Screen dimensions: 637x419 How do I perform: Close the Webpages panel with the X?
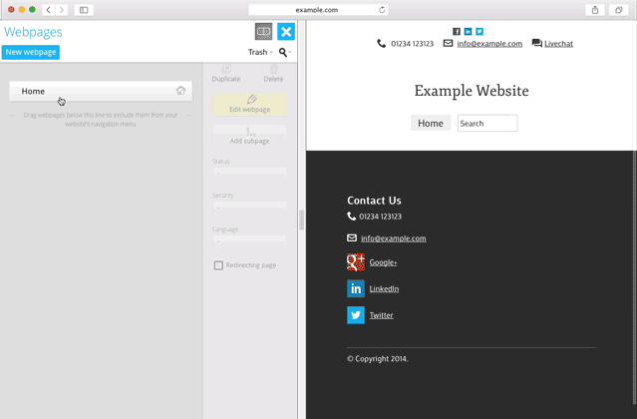tap(286, 32)
